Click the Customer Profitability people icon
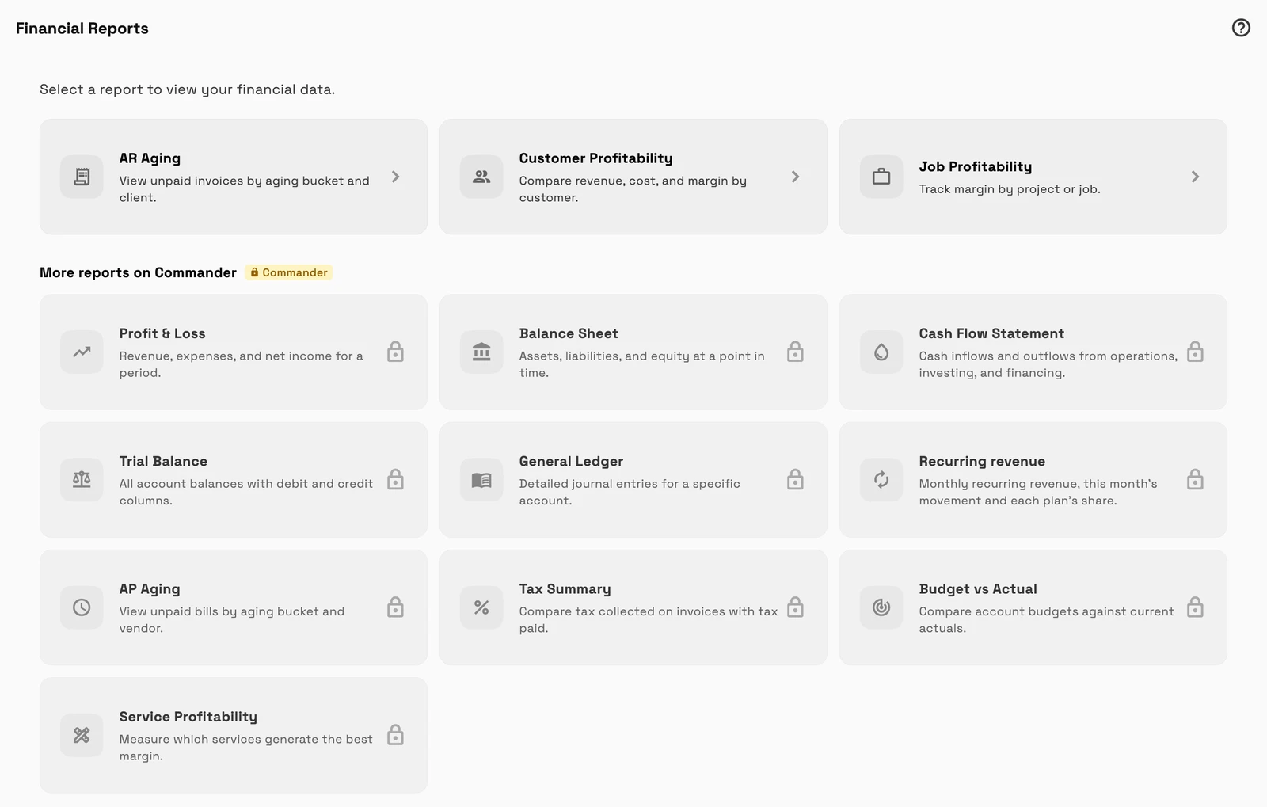1267x807 pixels. (x=481, y=177)
